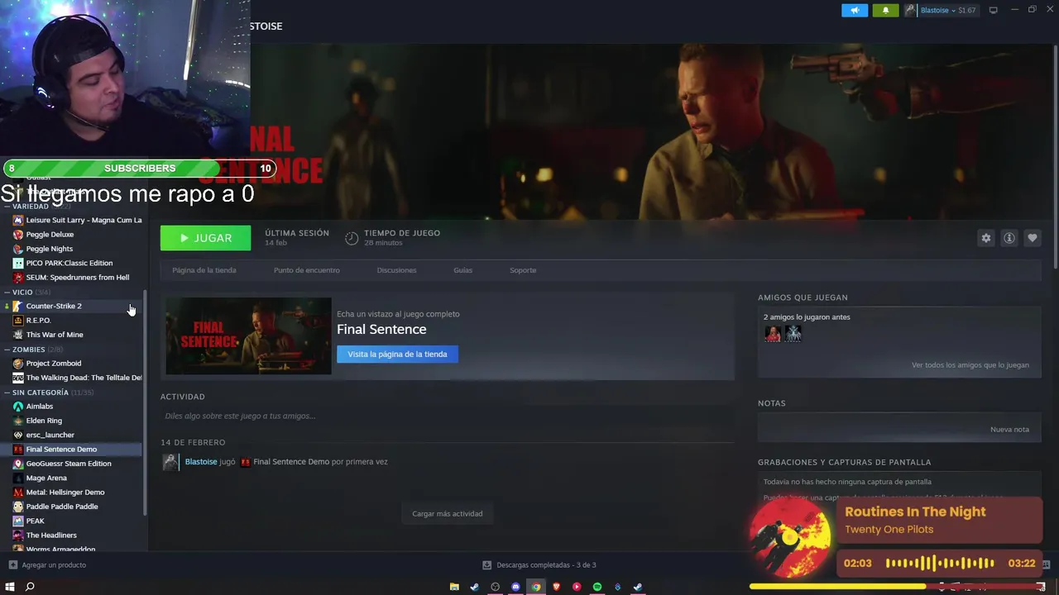Select Metal: Hellsinger Demo icon in library
Screen dimensions: 1059x595
tap(18, 493)
